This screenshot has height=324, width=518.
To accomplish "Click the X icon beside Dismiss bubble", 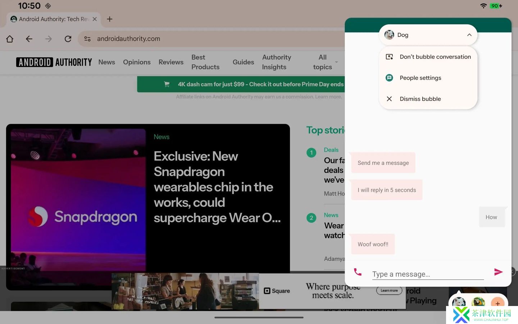I will click(389, 99).
